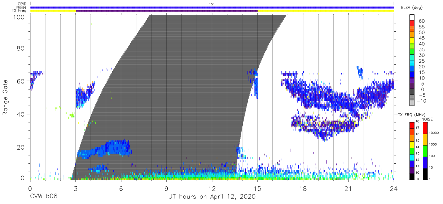Click the CVW b08 radar beam label
The width and height of the screenshot is (443, 204).
click(43, 197)
